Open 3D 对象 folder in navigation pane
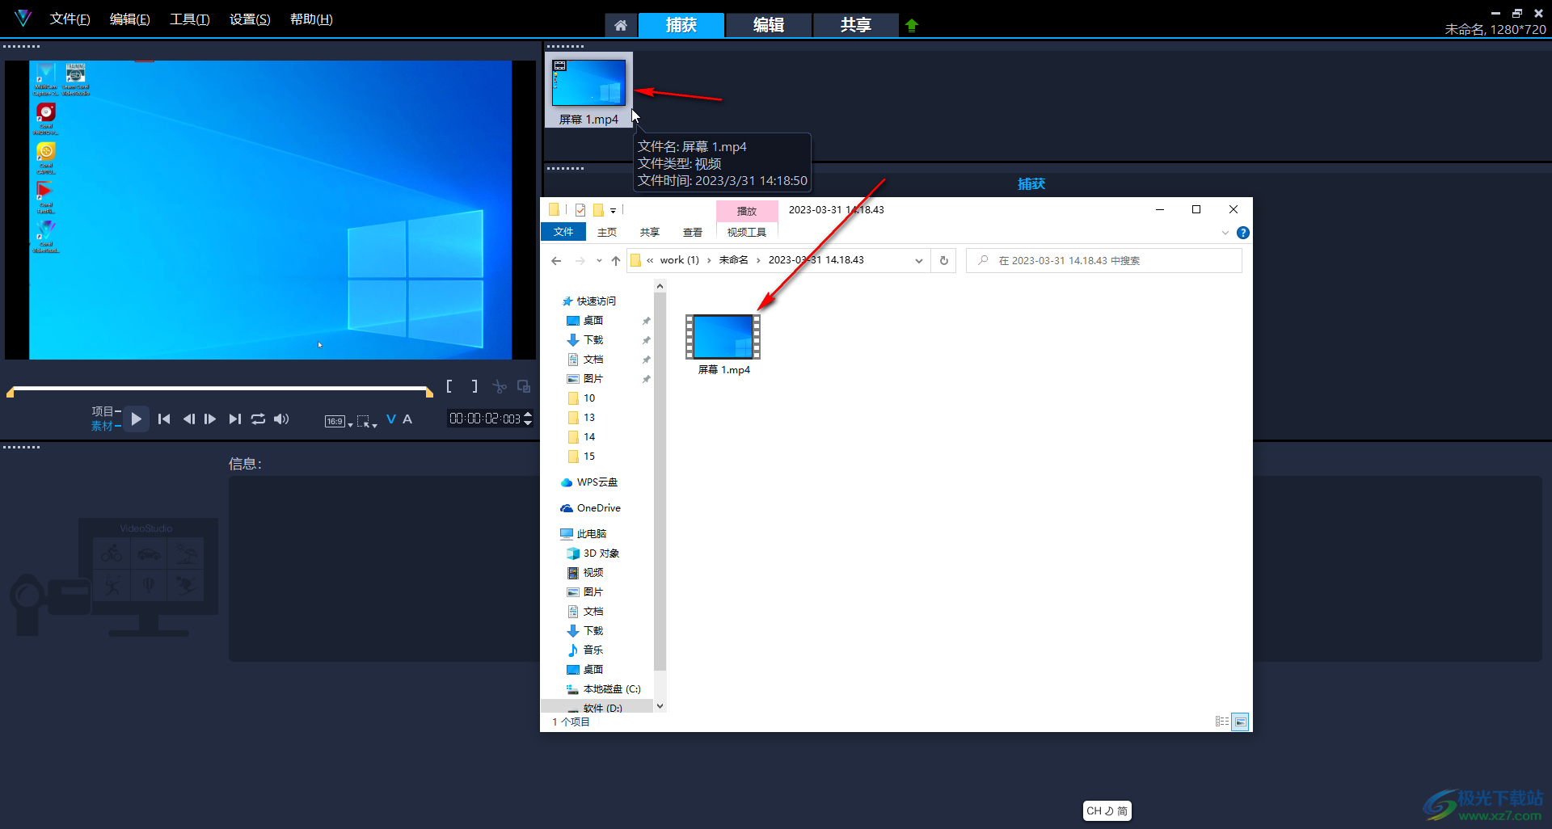This screenshot has height=829, width=1552. point(593,553)
